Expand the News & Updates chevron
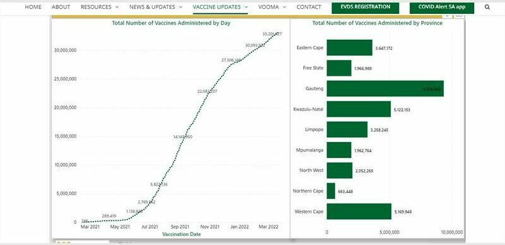 click(x=181, y=7)
